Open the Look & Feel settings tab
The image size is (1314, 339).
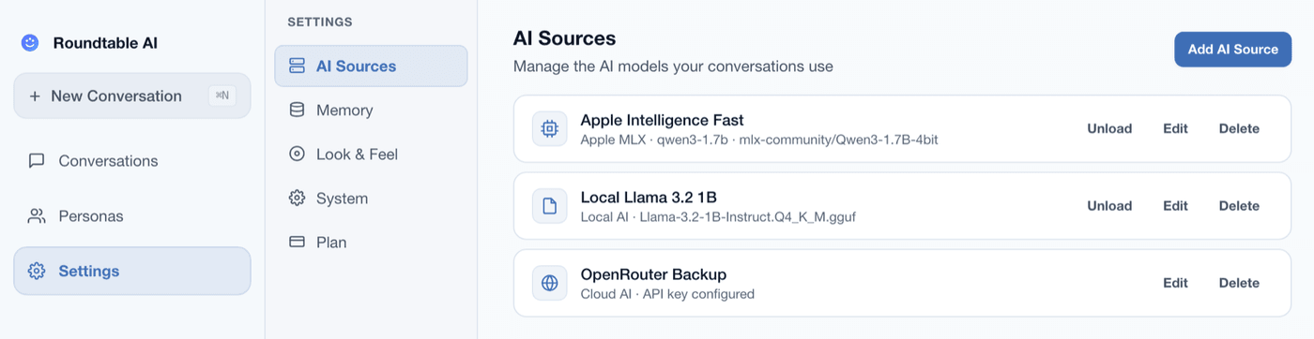[x=371, y=155]
